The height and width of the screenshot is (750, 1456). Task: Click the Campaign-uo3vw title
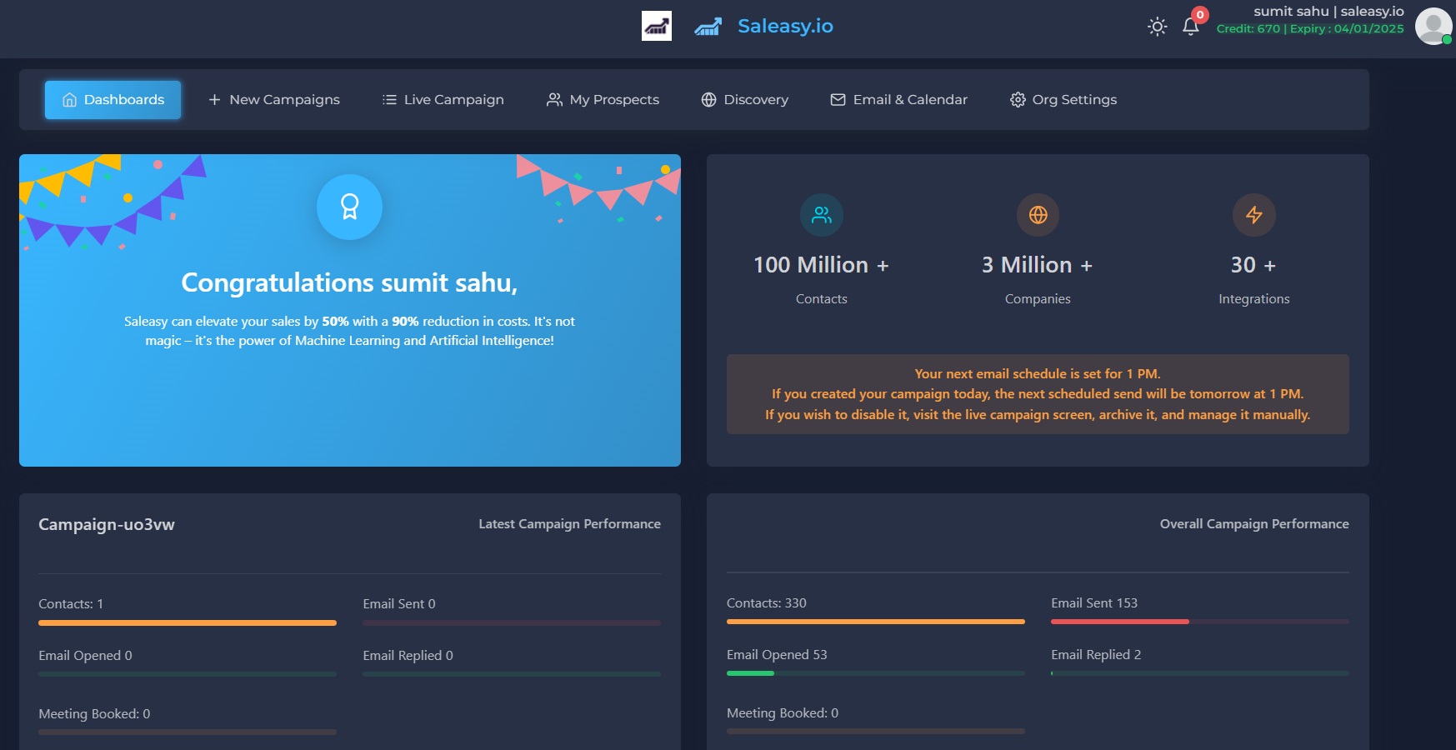(x=107, y=524)
